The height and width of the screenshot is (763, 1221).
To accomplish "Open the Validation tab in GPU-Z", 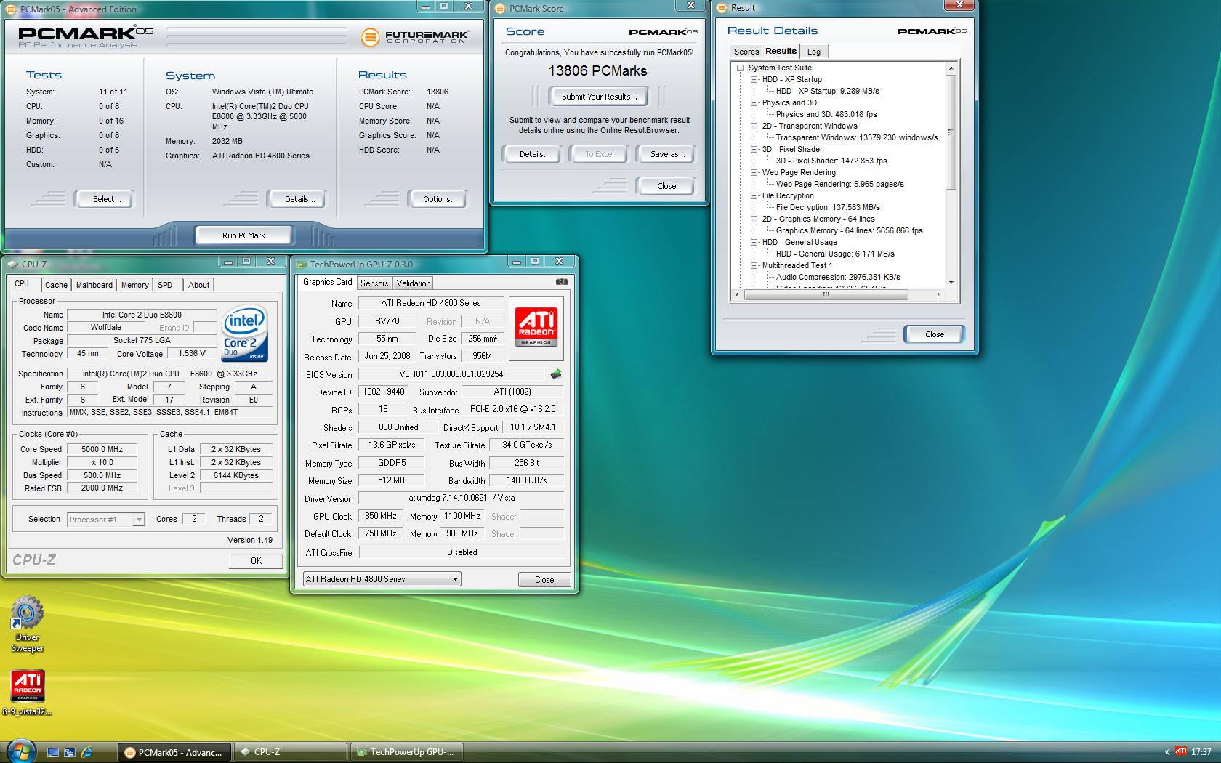I will tap(414, 283).
